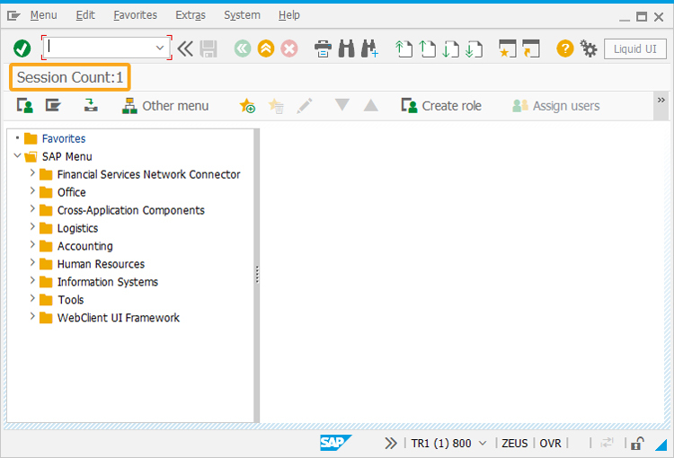Click the Delete Favorites star trash icon
The width and height of the screenshot is (674, 458).
click(276, 106)
